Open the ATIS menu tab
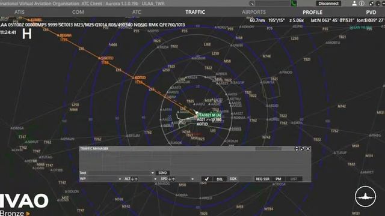385x216 pixels. [x=19, y=12]
